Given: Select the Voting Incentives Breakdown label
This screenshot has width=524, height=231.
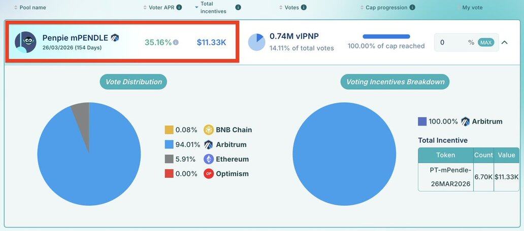Looking at the screenshot, I should click(x=395, y=82).
